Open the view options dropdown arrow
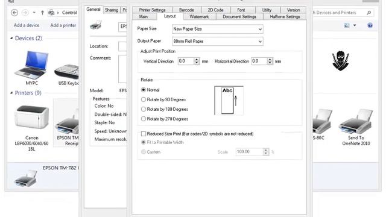The height and width of the screenshot is (217, 386). click(x=355, y=25)
